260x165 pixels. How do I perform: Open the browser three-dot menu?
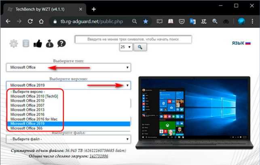(252, 21)
